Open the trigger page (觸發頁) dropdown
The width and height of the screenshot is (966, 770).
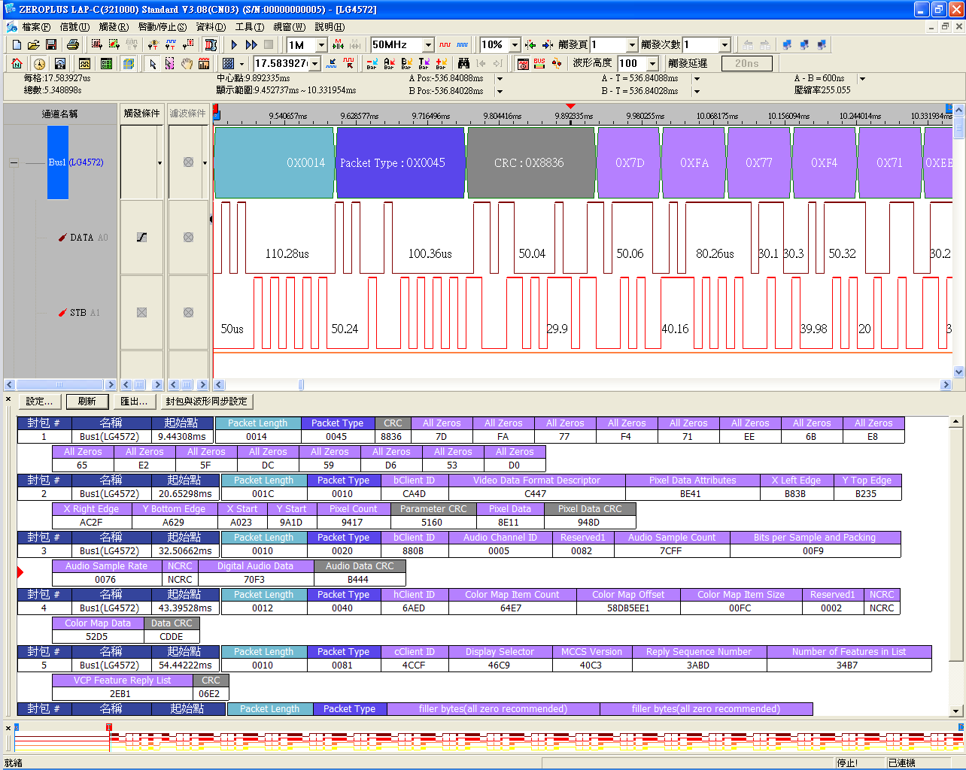(x=632, y=45)
